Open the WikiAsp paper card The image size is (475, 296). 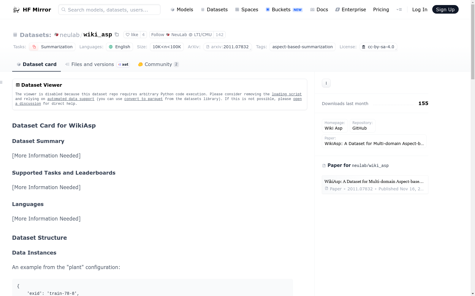[x=375, y=185]
